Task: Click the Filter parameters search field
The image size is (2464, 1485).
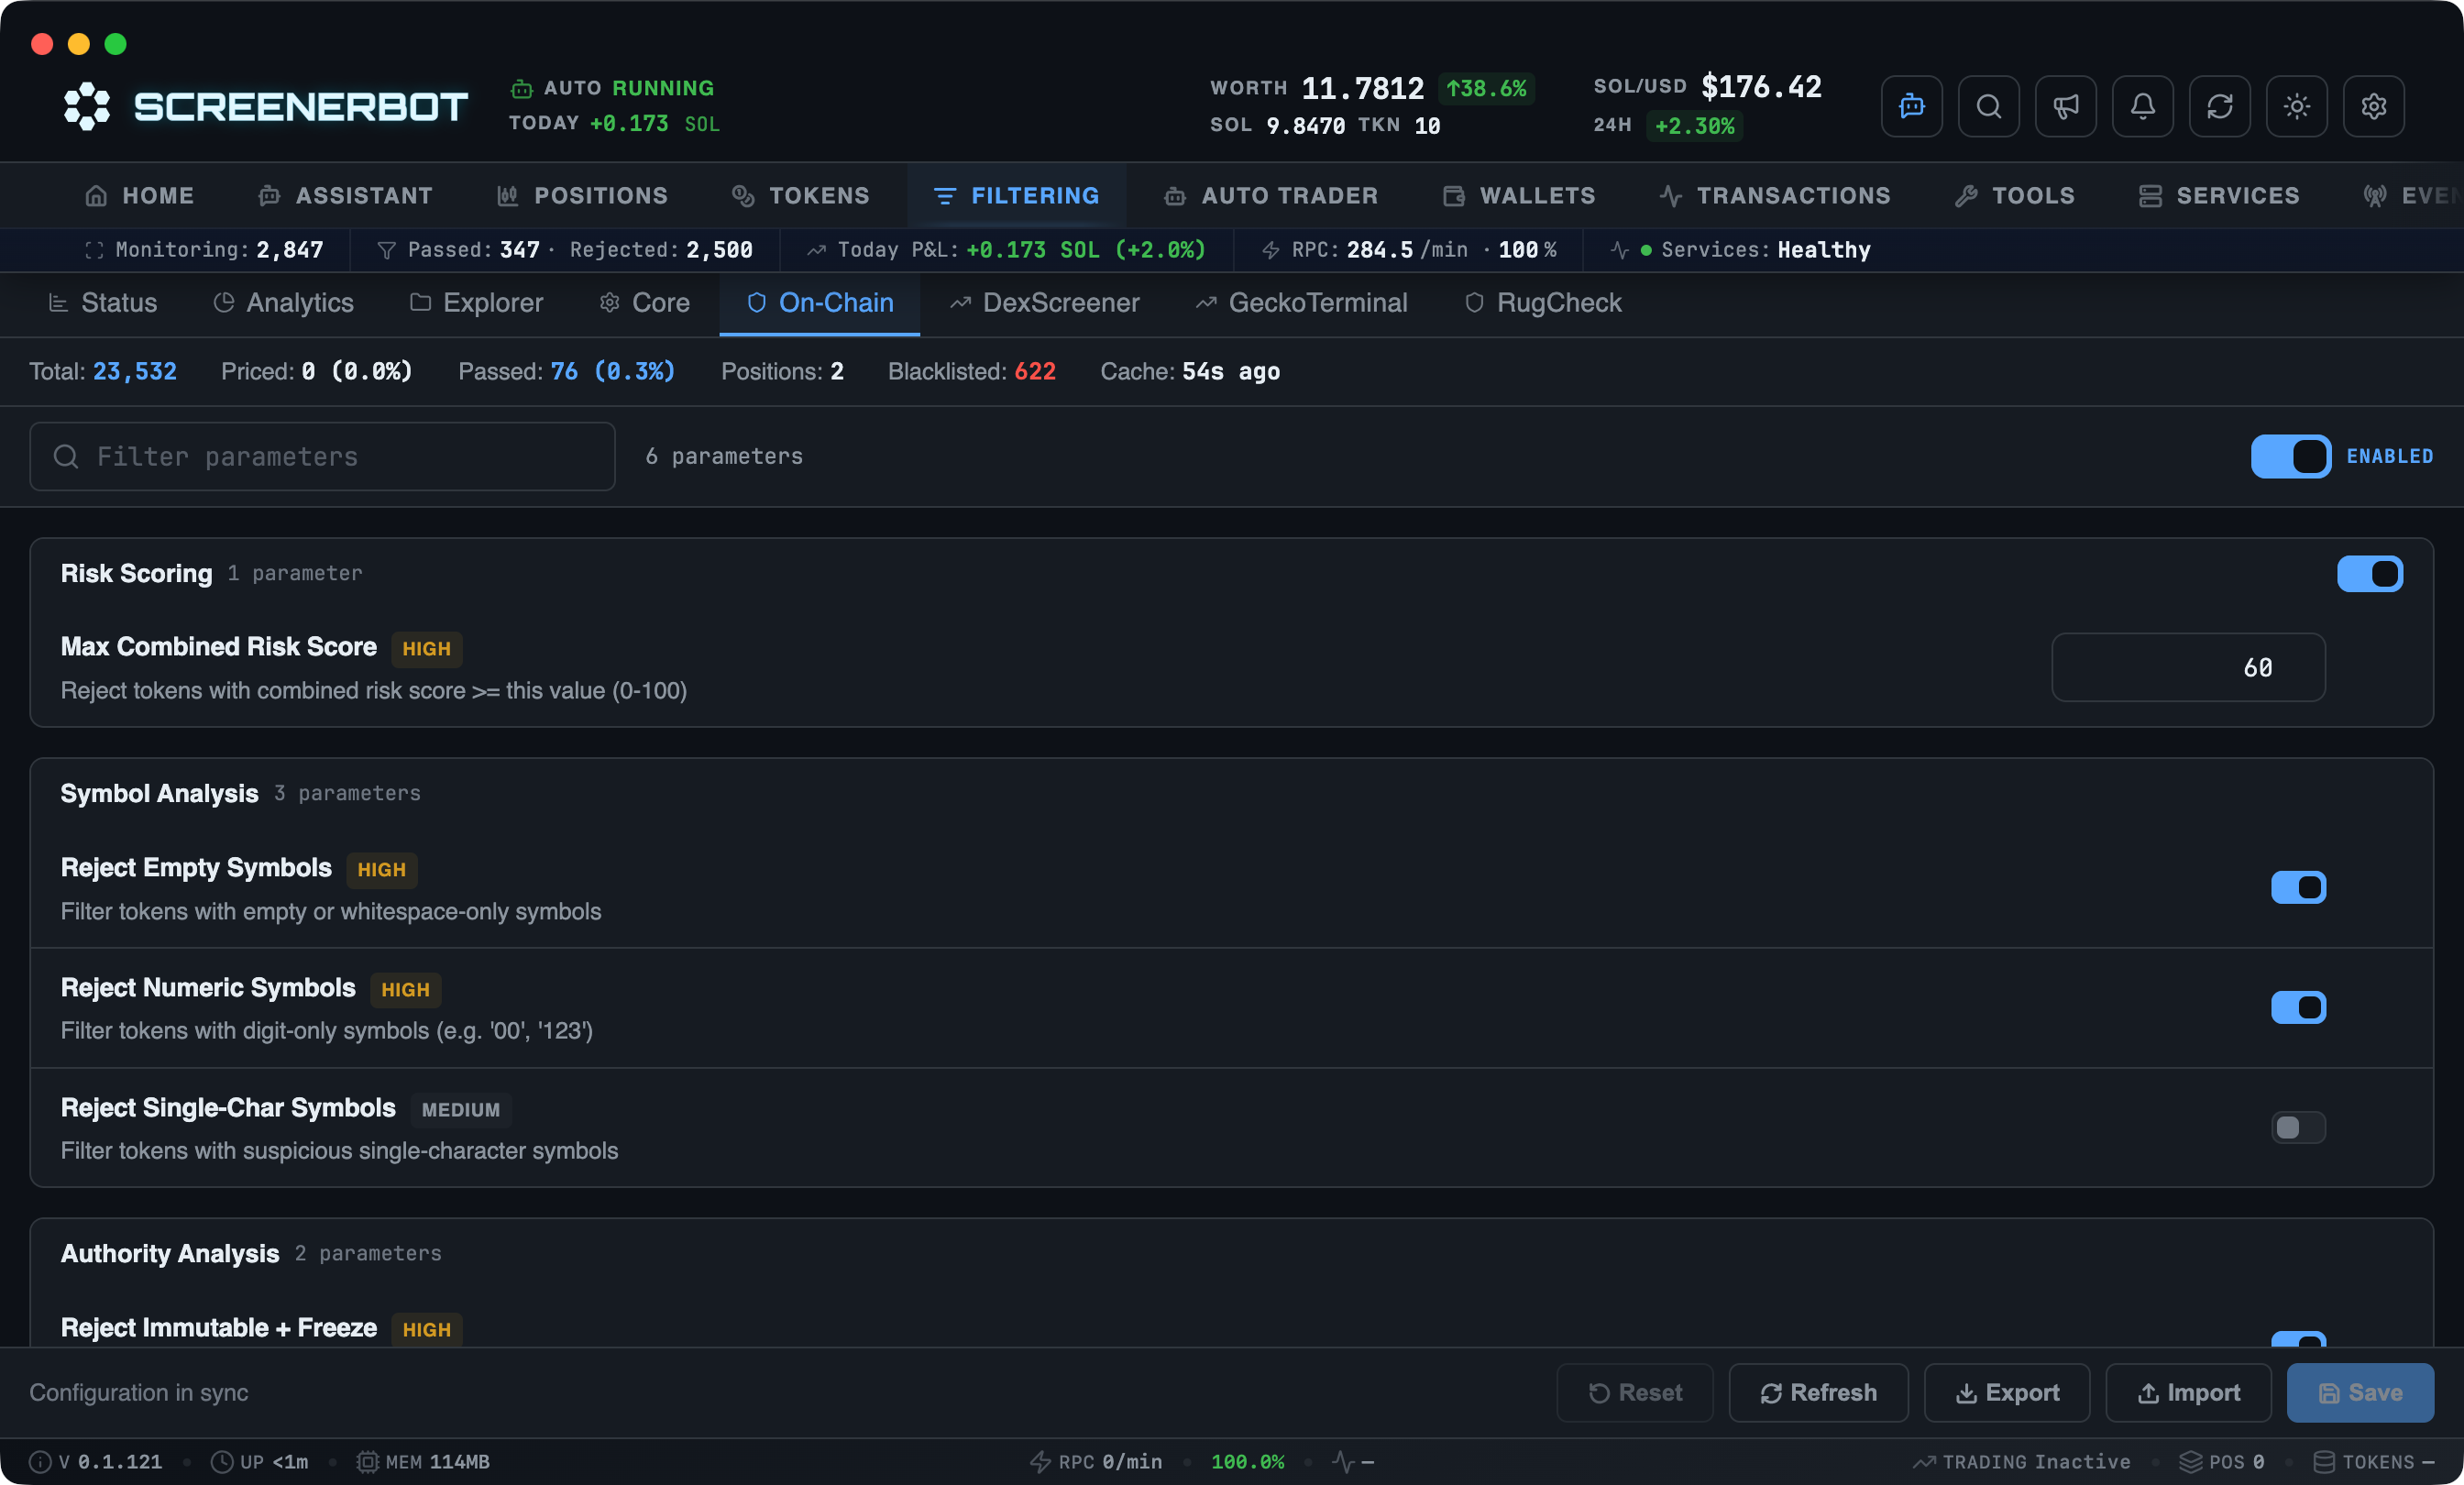Action: [x=322, y=457]
